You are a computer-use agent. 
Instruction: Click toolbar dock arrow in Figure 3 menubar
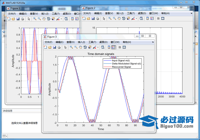tap(153, 42)
